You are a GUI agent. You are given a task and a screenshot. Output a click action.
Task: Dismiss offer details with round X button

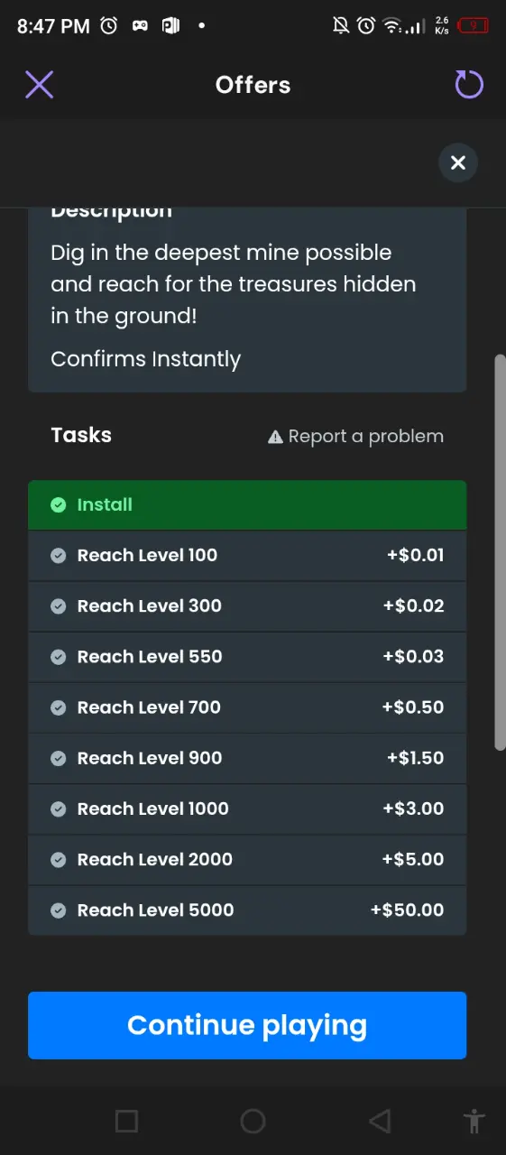point(458,162)
